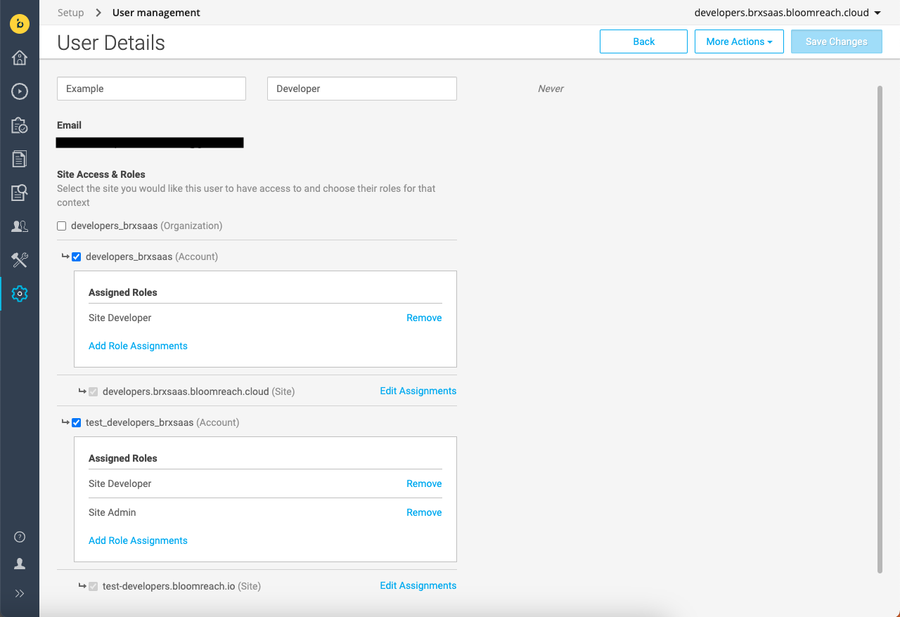Image resolution: width=900 pixels, height=617 pixels.
Task: Go to the Home sidebar icon
Action: point(20,58)
